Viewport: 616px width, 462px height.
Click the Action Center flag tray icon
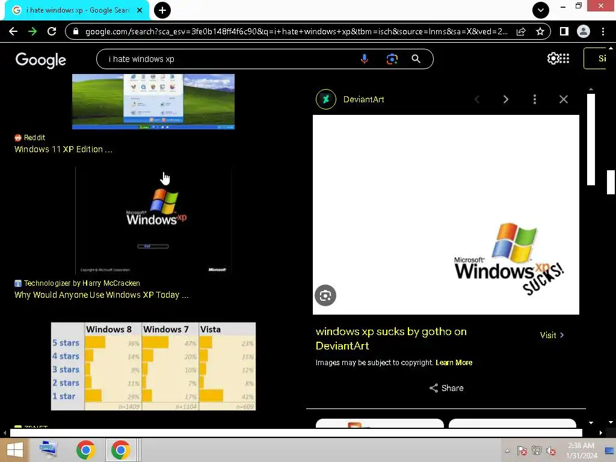tap(522, 451)
